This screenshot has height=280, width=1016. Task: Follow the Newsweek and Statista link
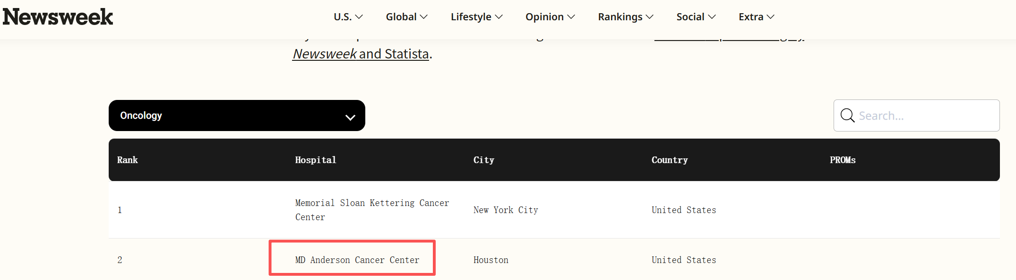point(361,54)
